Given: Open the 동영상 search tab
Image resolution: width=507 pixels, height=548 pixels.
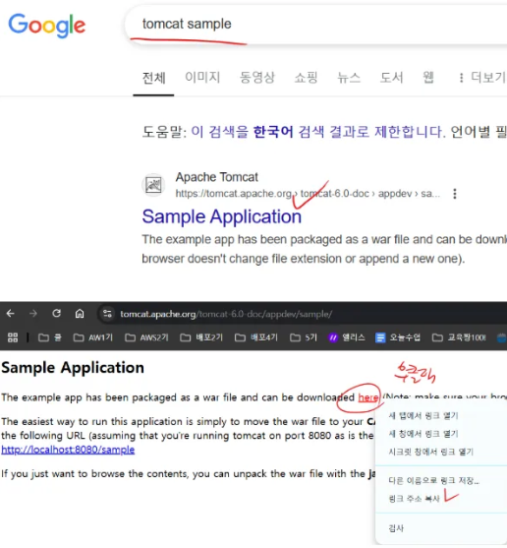Looking at the screenshot, I should tap(257, 78).
